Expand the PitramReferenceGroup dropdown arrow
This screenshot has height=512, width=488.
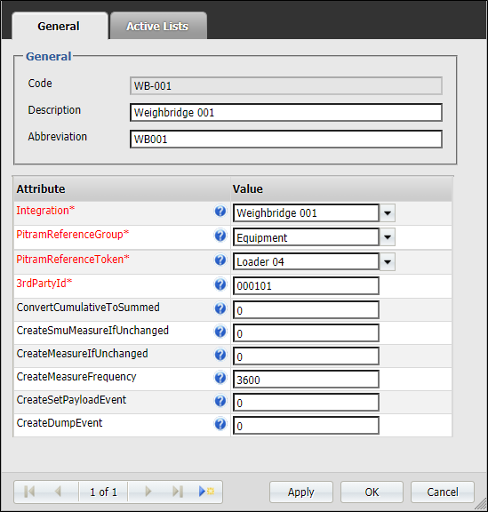pos(388,237)
